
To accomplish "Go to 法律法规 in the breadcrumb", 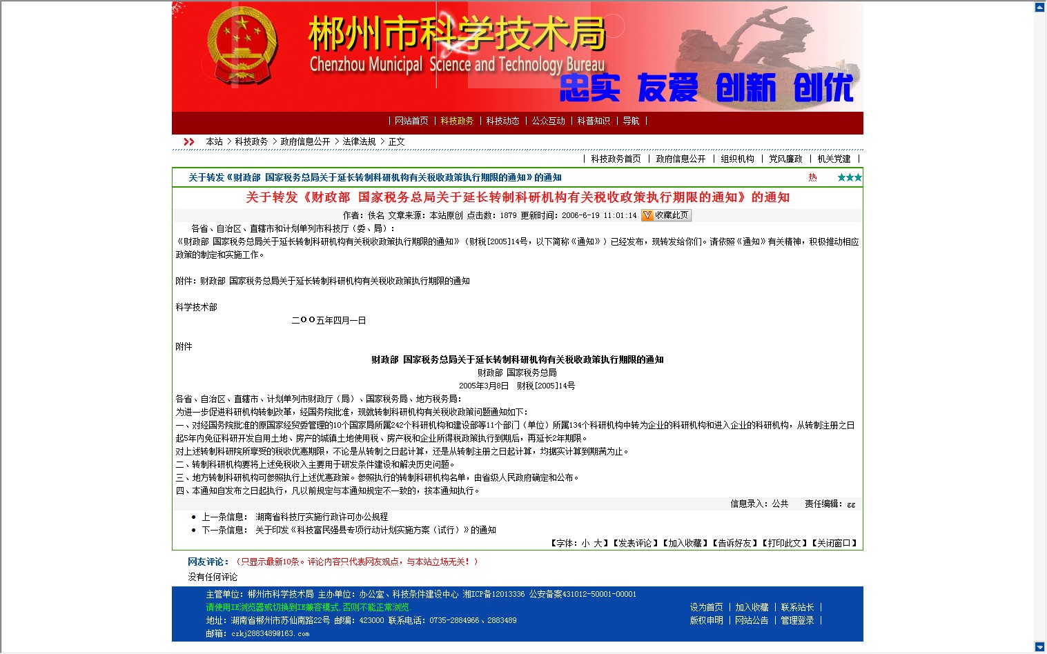I will 359,141.
